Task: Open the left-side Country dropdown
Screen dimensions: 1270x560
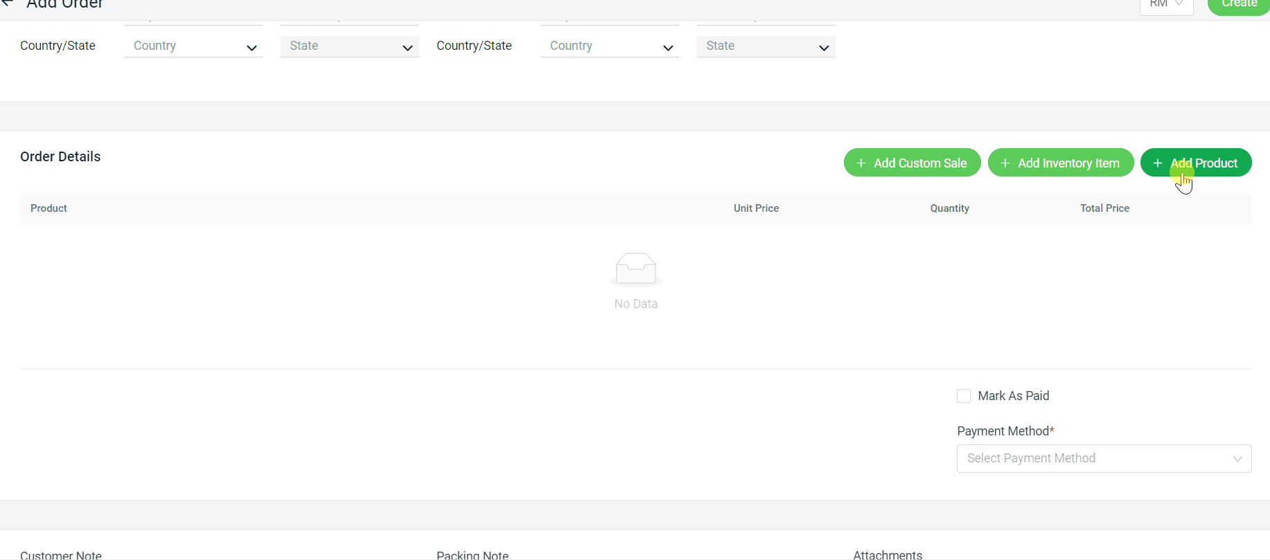Action: coord(193,46)
